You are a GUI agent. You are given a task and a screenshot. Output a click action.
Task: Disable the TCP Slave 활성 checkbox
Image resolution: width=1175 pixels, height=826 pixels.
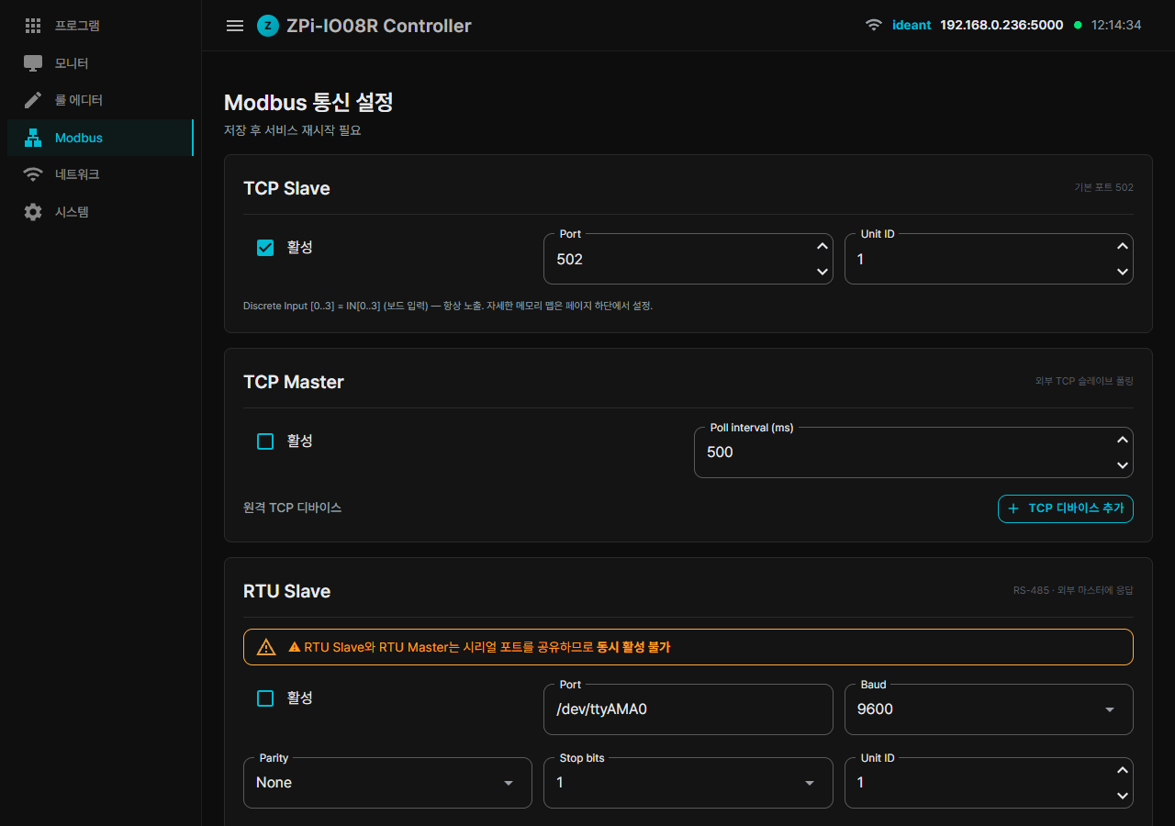(x=265, y=248)
